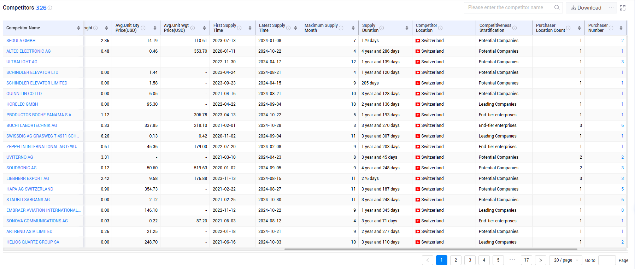Open LIEBHERR EXPORT AG link
The image size is (635, 269).
point(28,179)
